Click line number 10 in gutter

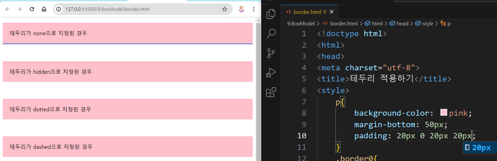pyautogui.click(x=302, y=136)
